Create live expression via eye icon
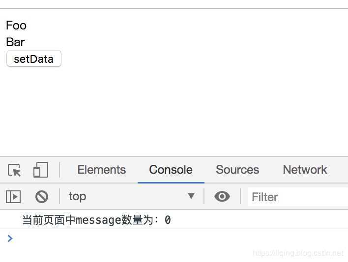The height and width of the screenshot is (262, 348). pos(222,196)
